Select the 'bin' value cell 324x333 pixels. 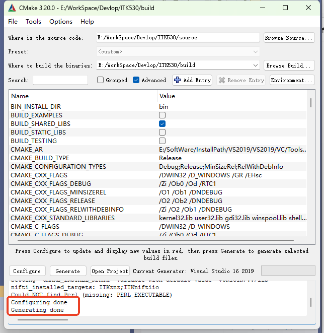tap(164, 107)
